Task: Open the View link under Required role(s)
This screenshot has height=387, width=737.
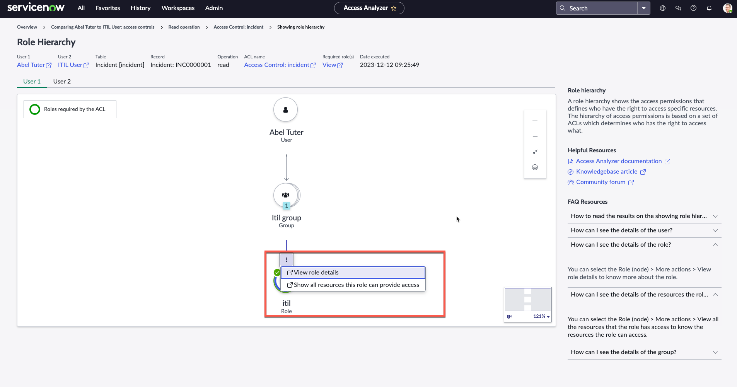Action: click(x=333, y=65)
